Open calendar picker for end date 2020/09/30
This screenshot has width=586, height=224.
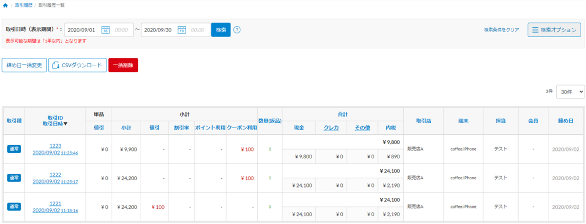(x=182, y=30)
